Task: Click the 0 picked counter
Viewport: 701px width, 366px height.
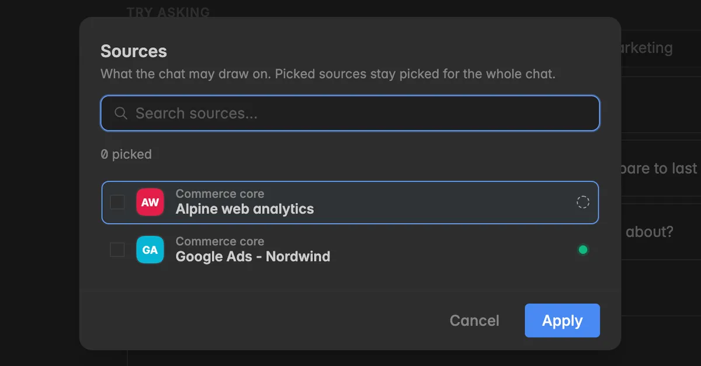Action: point(126,154)
